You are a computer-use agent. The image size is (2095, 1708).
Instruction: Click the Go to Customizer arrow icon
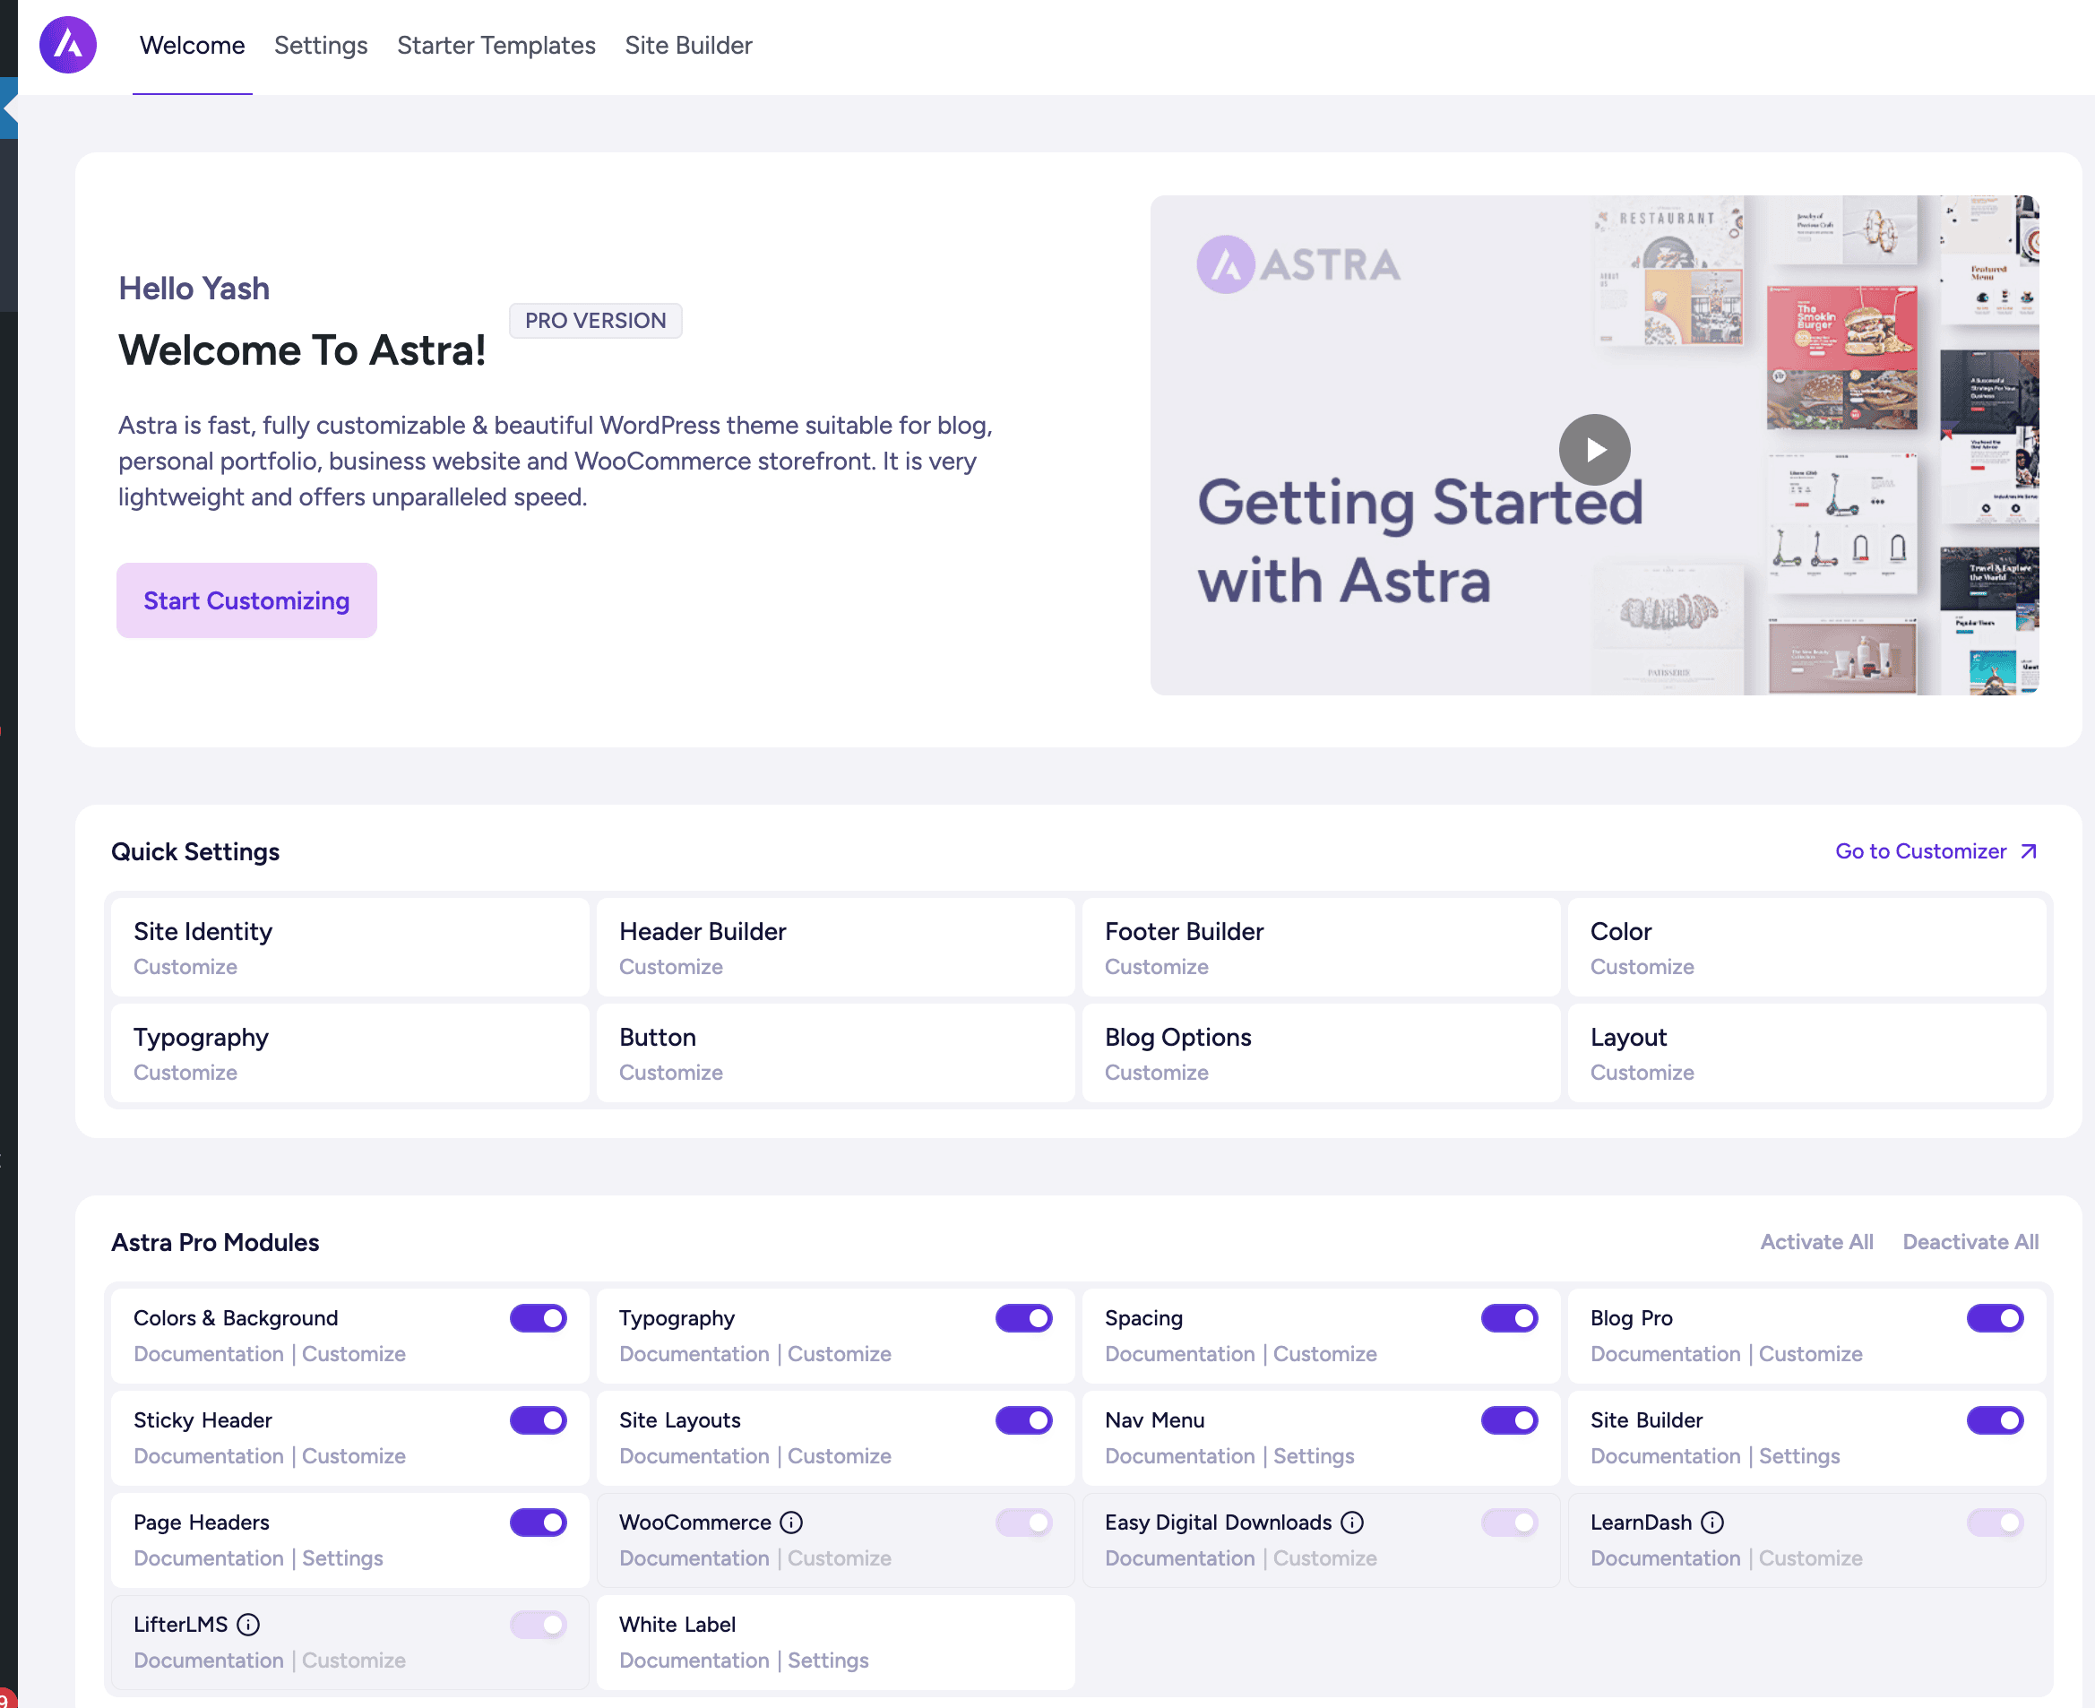[x=2028, y=852]
